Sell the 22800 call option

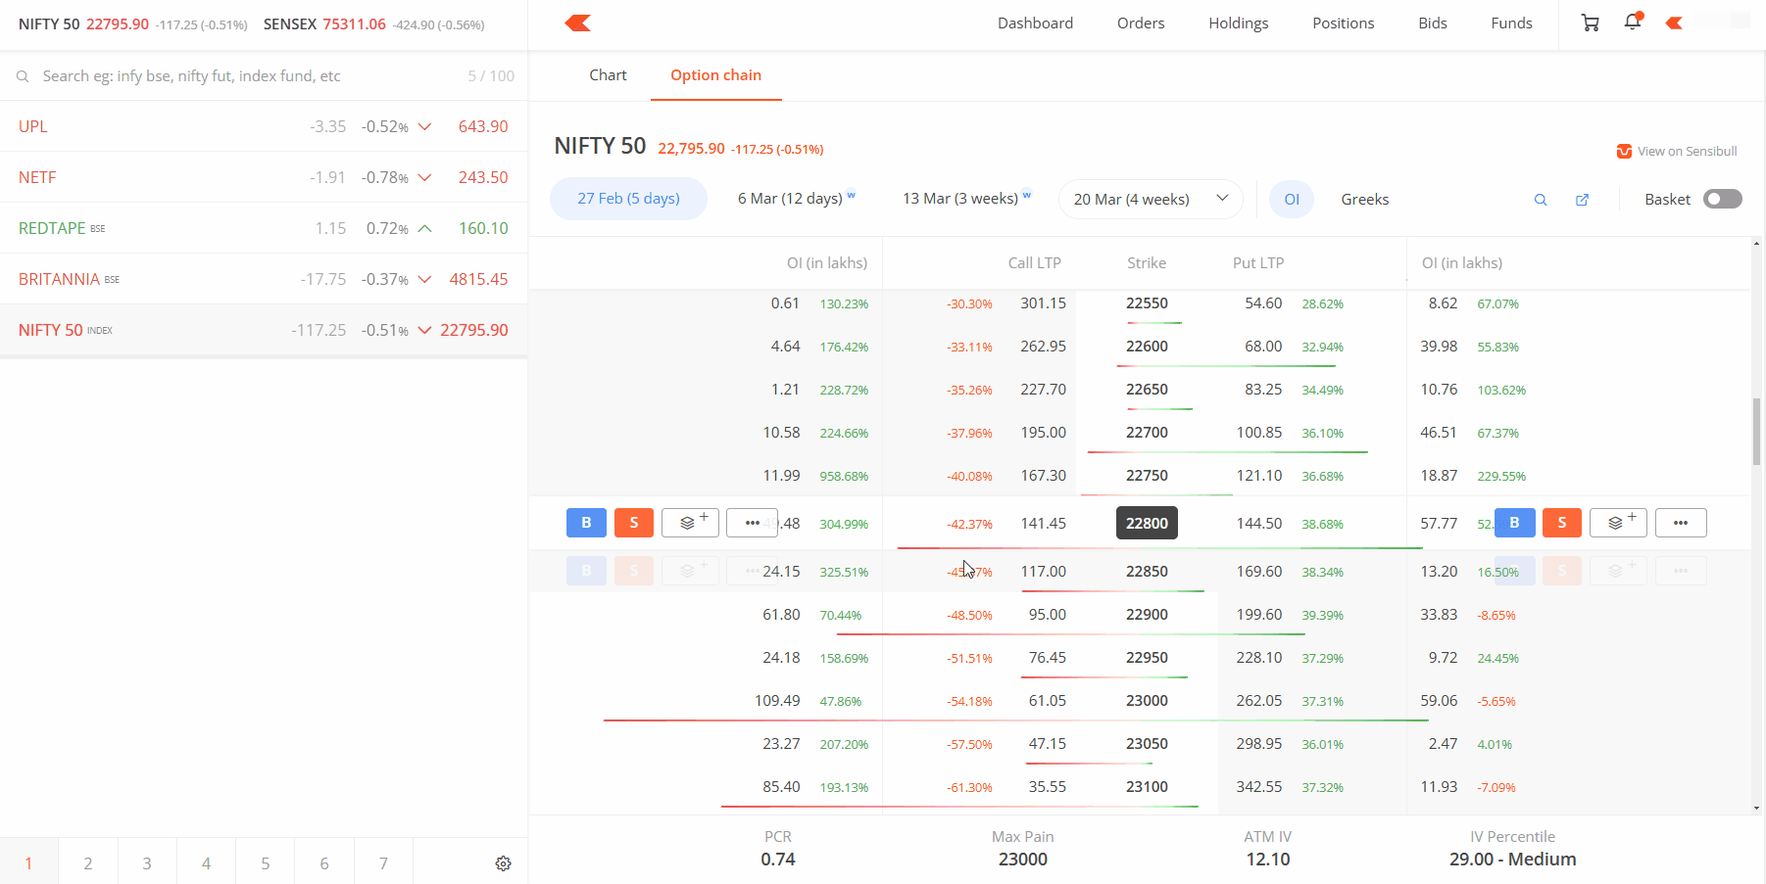(x=634, y=523)
